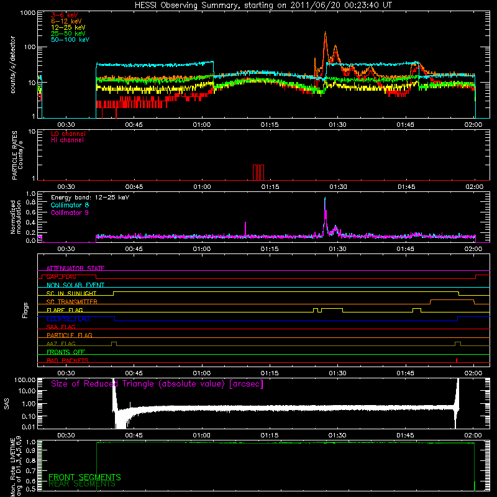Viewport: 497px width, 497px height.
Task: Click the LO channel legend label
Action: [68, 134]
